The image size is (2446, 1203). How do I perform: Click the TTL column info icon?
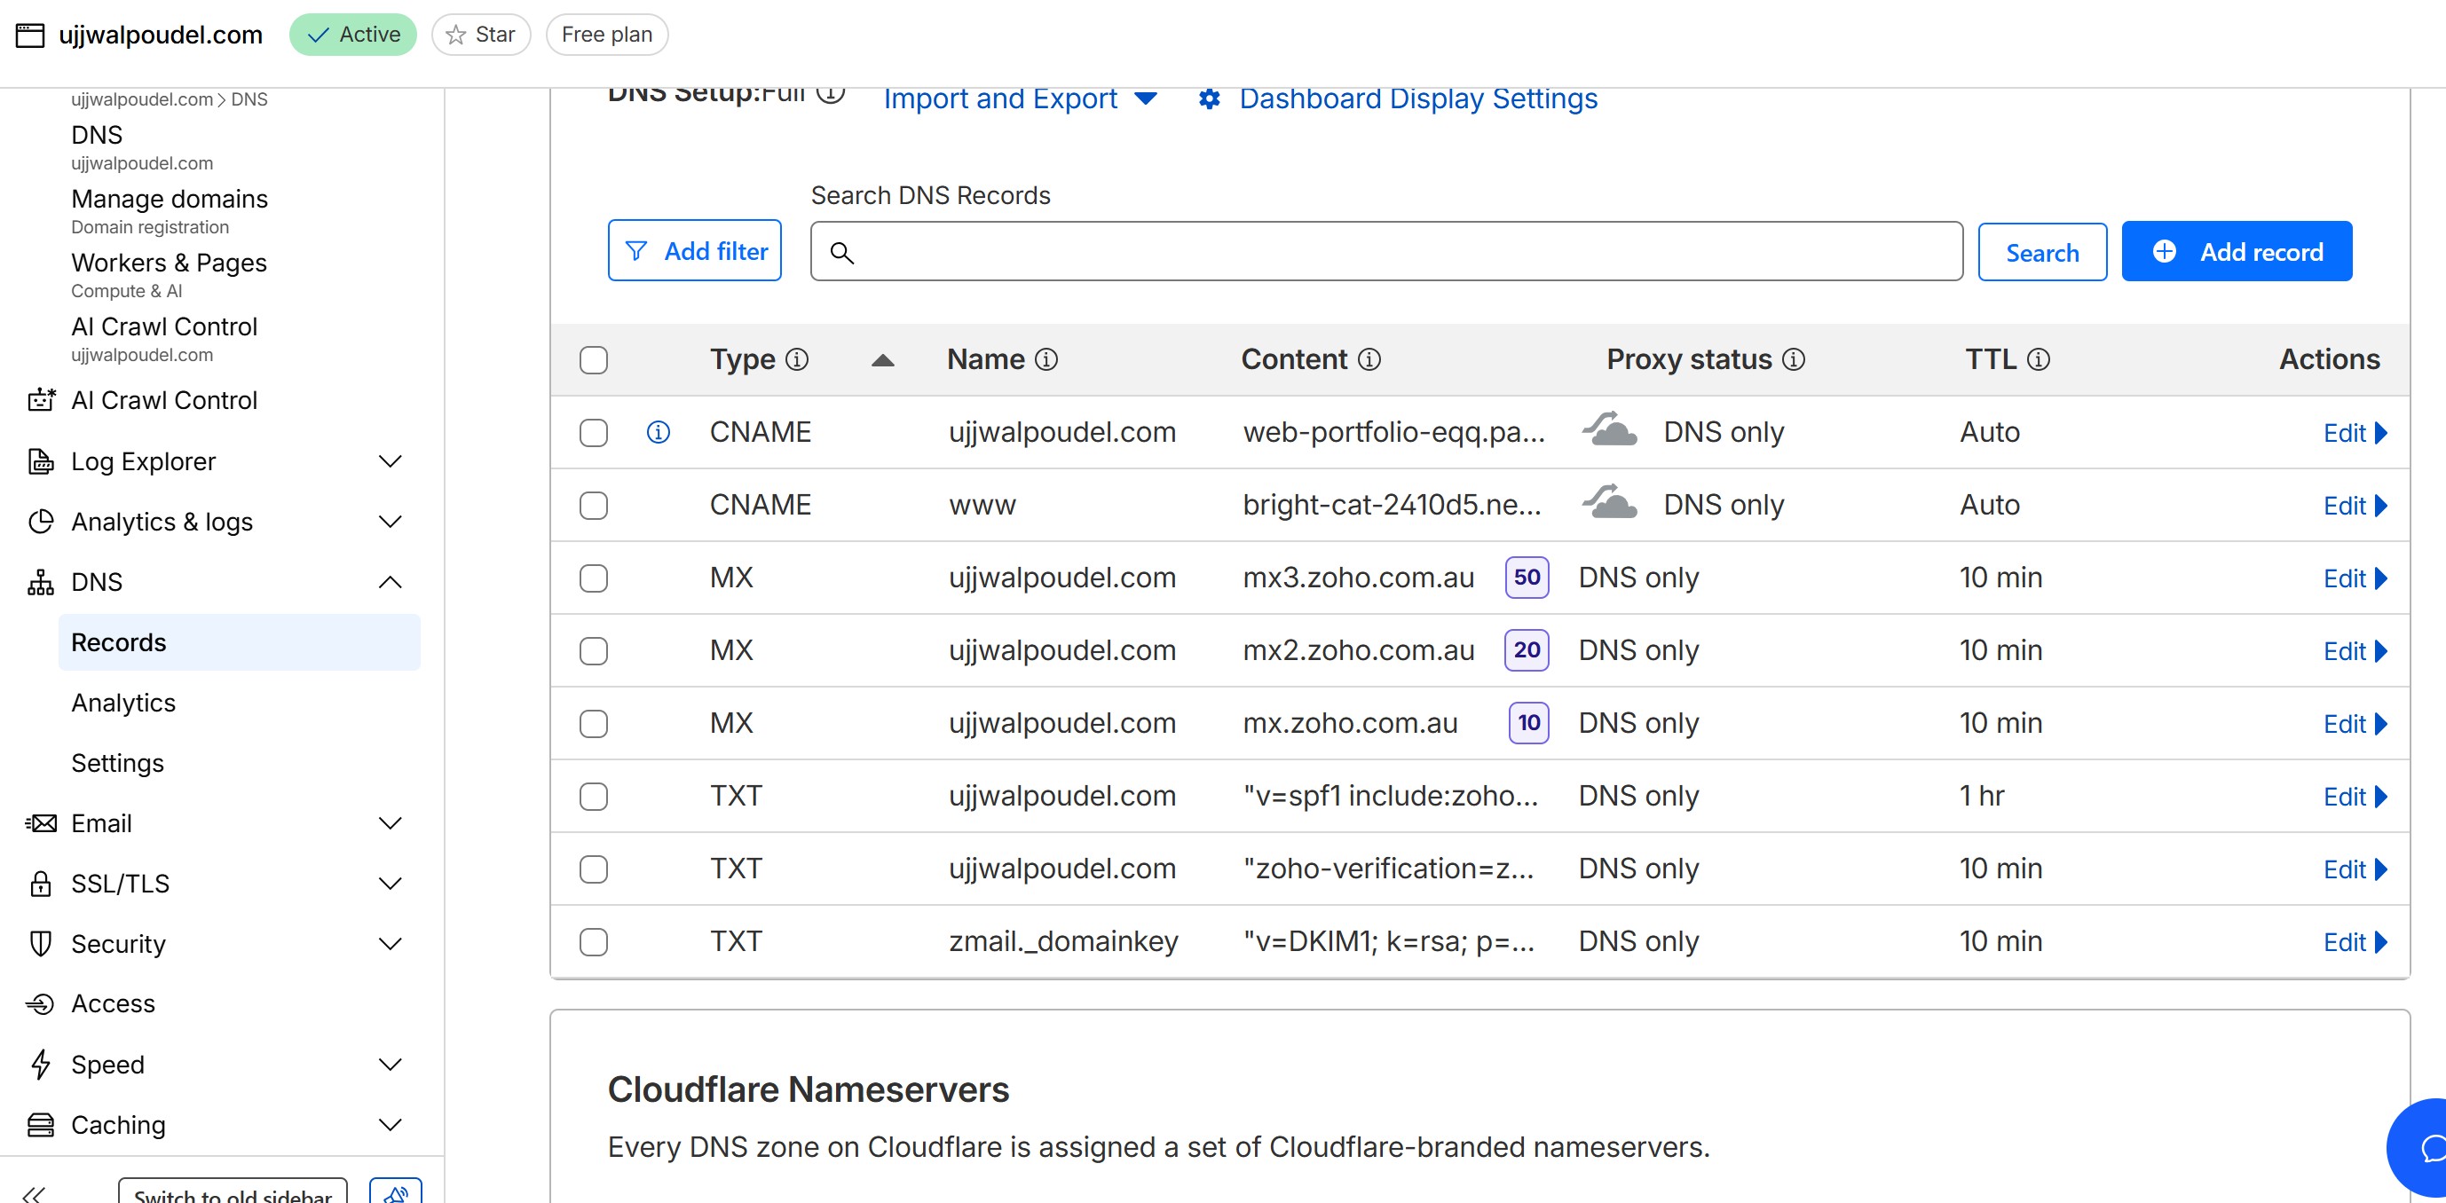(x=2038, y=360)
